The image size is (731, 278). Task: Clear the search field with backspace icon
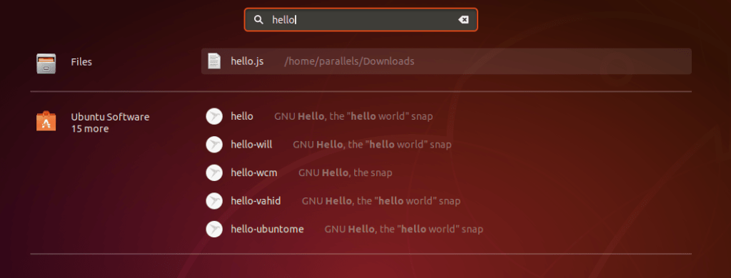463,19
